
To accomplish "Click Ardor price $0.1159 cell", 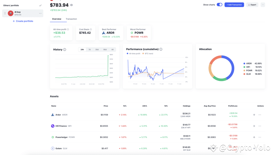I will click(x=104, y=115).
